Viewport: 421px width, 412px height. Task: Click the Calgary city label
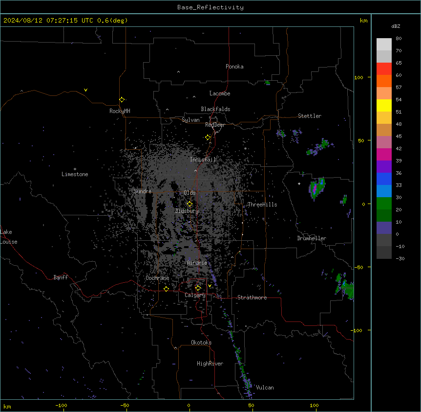195,295
